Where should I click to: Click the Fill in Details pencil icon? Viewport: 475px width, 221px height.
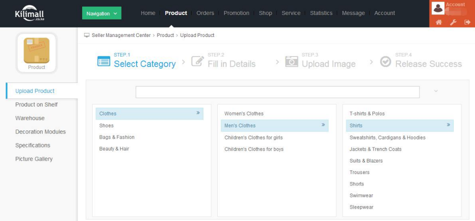[198, 61]
